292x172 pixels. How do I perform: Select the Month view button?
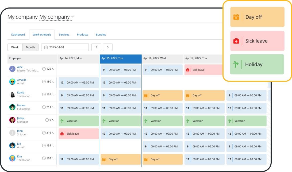click(x=30, y=47)
